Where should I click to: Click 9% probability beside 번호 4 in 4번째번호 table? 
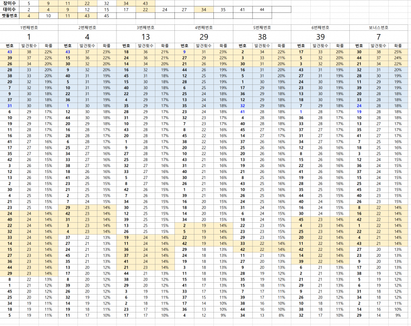point(223,315)
